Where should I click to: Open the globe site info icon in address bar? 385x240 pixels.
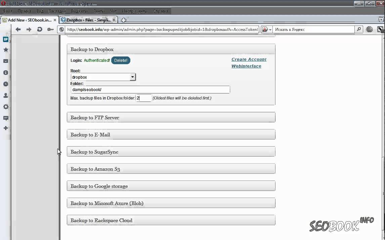[61, 30]
